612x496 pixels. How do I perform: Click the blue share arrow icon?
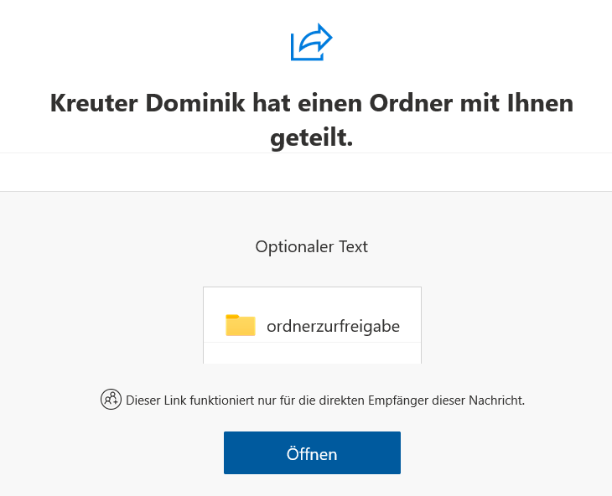pyautogui.click(x=311, y=43)
